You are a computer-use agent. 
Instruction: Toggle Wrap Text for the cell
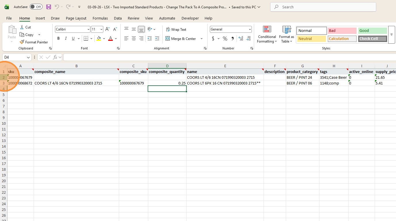(x=176, y=29)
